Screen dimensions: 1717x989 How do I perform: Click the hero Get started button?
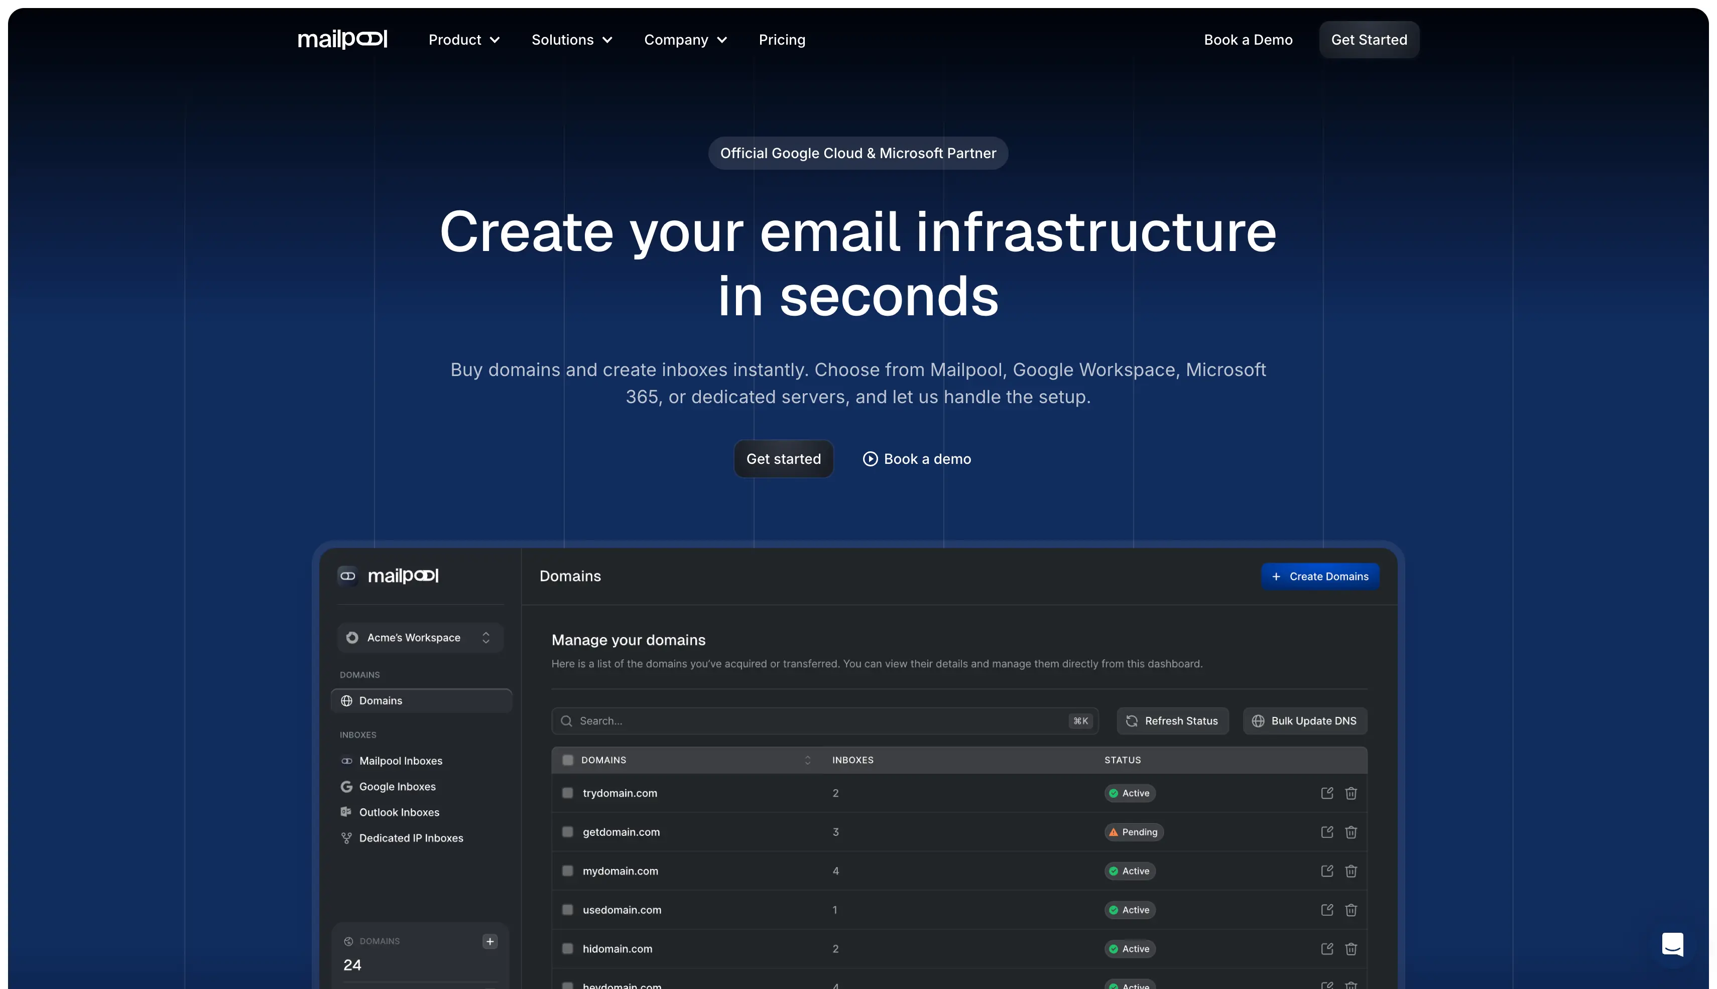click(x=783, y=458)
